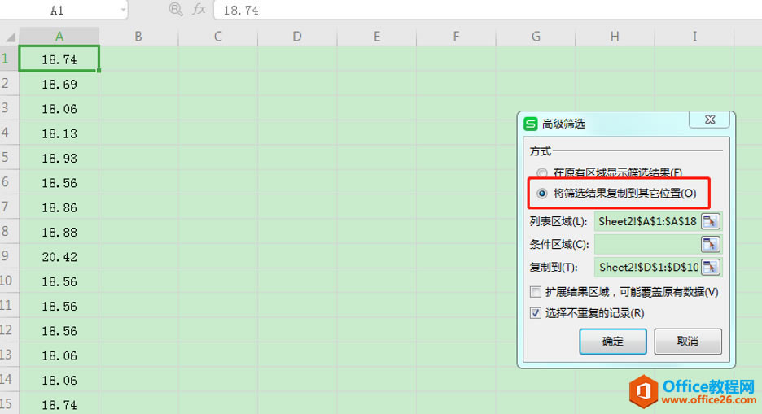Select row 6 header
This screenshot has height=414, width=762.
[9, 182]
